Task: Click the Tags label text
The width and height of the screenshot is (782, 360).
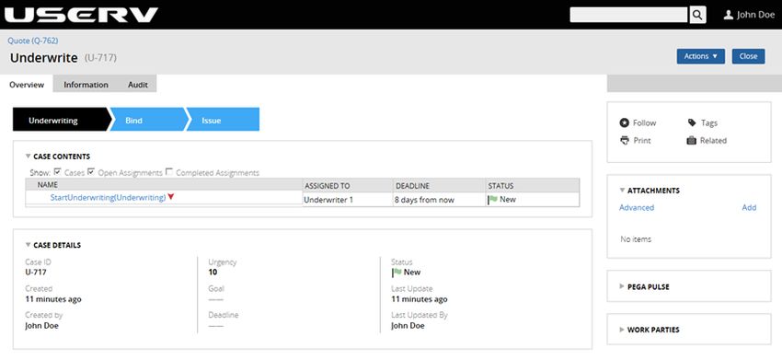Action: 709,122
